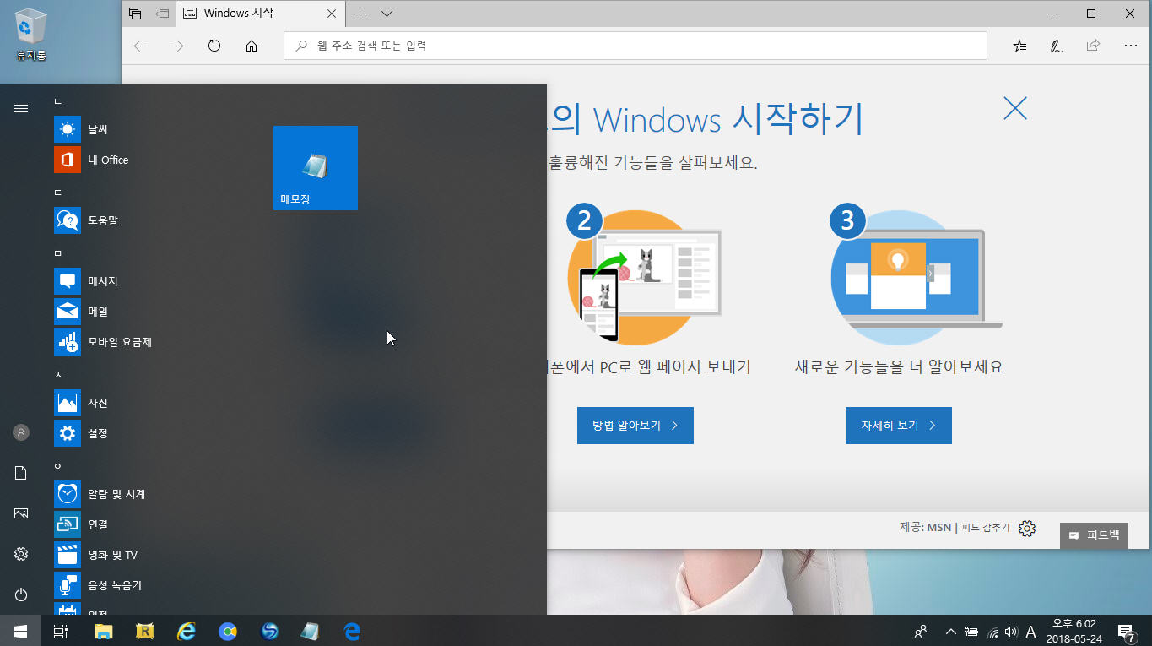Open Internet Explorer from the taskbar

187,631
